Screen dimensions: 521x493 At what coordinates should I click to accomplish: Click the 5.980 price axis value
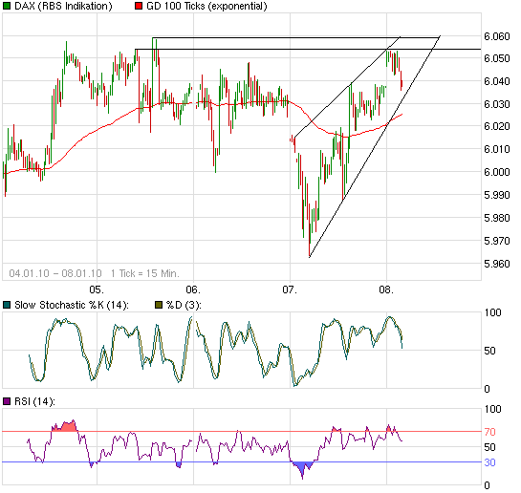click(497, 218)
